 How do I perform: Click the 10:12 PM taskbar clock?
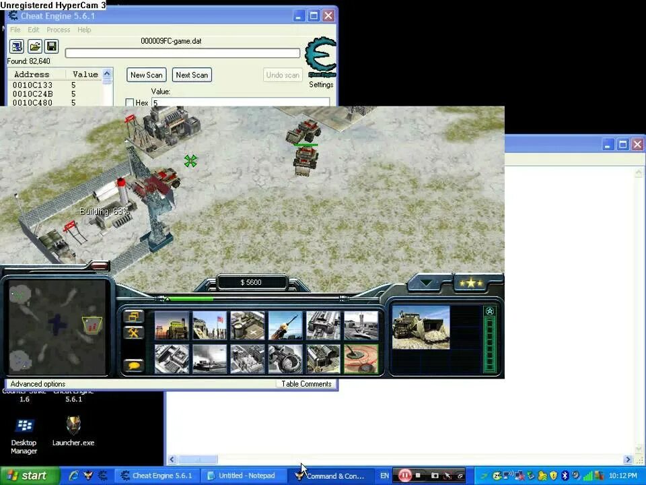point(622,476)
